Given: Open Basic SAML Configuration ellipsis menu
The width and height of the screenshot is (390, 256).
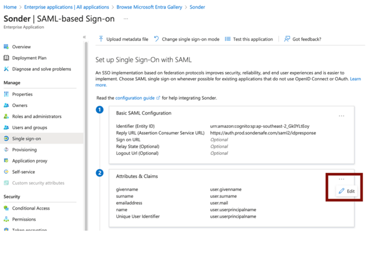Looking at the screenshot, I should pyautogui.click(x=342, y=116).
